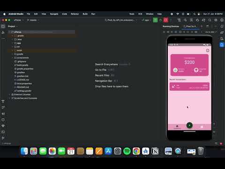Open Running Devices icon in right sidebar
The height and width of the screenshot is (169, 225).
click(222, 45)
